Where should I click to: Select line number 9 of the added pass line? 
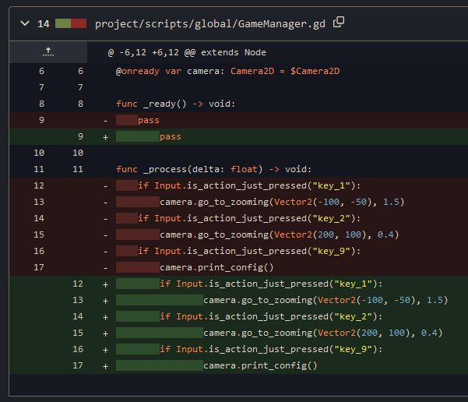pyautogui.click(x=79, y=136)
